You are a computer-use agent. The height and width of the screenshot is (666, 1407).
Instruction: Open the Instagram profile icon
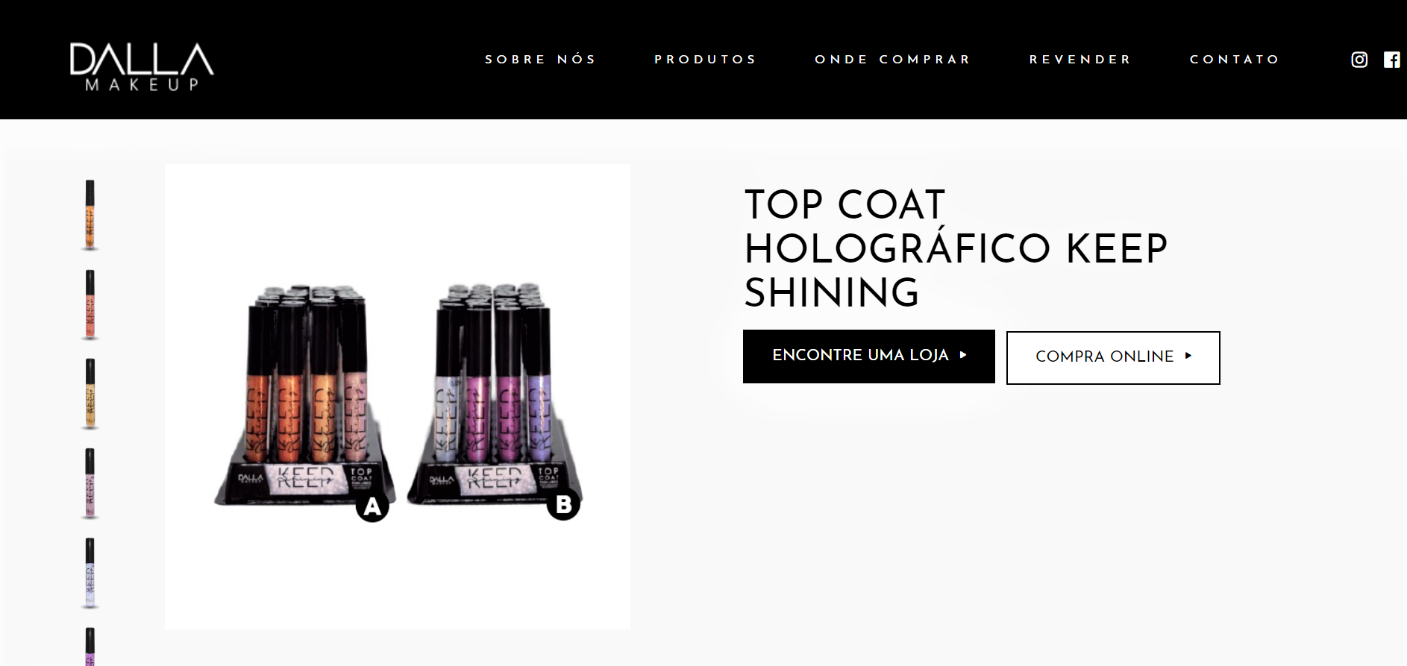pyautogui.click(x=1359, y=60)
